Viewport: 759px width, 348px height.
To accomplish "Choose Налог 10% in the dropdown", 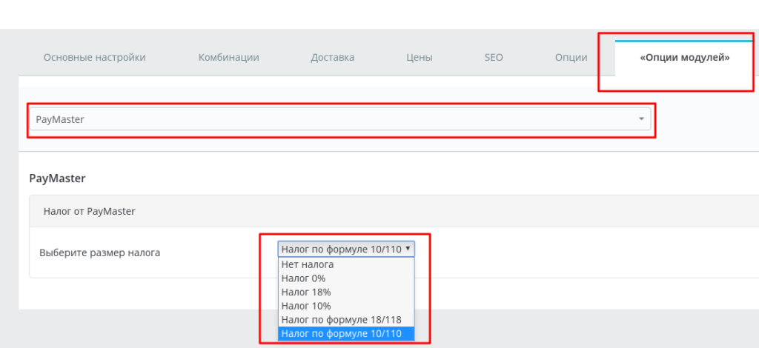I will tap(305, 306).
